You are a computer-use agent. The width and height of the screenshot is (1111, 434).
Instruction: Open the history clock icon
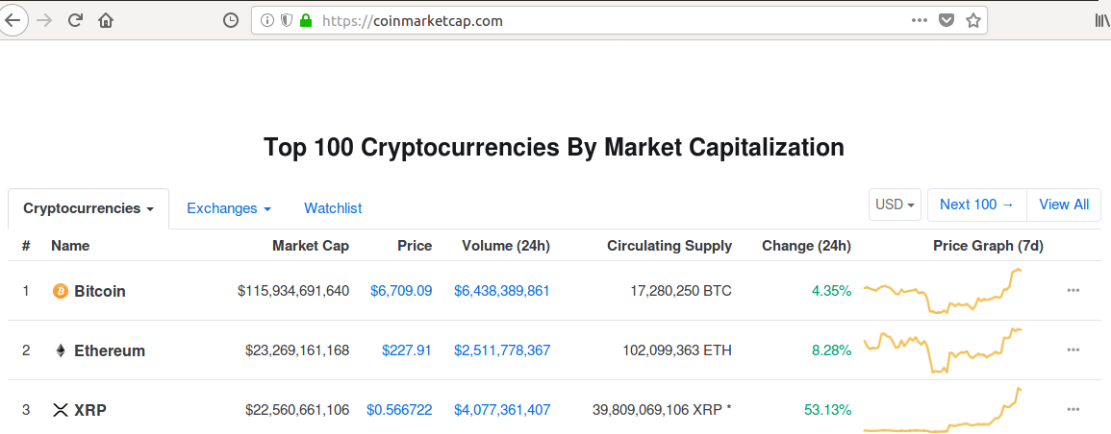click(230, 20)
